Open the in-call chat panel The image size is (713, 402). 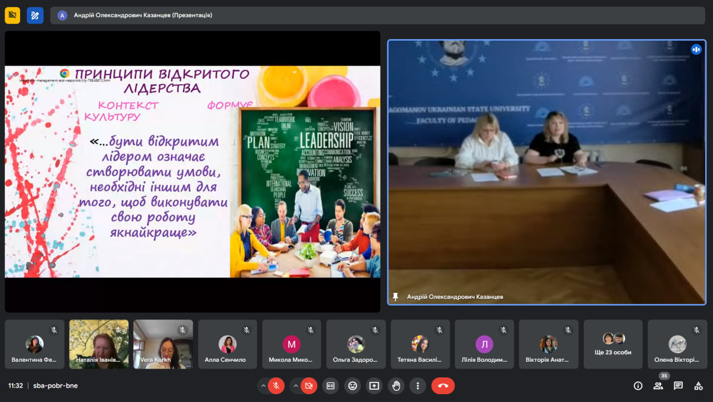point(677,385)
